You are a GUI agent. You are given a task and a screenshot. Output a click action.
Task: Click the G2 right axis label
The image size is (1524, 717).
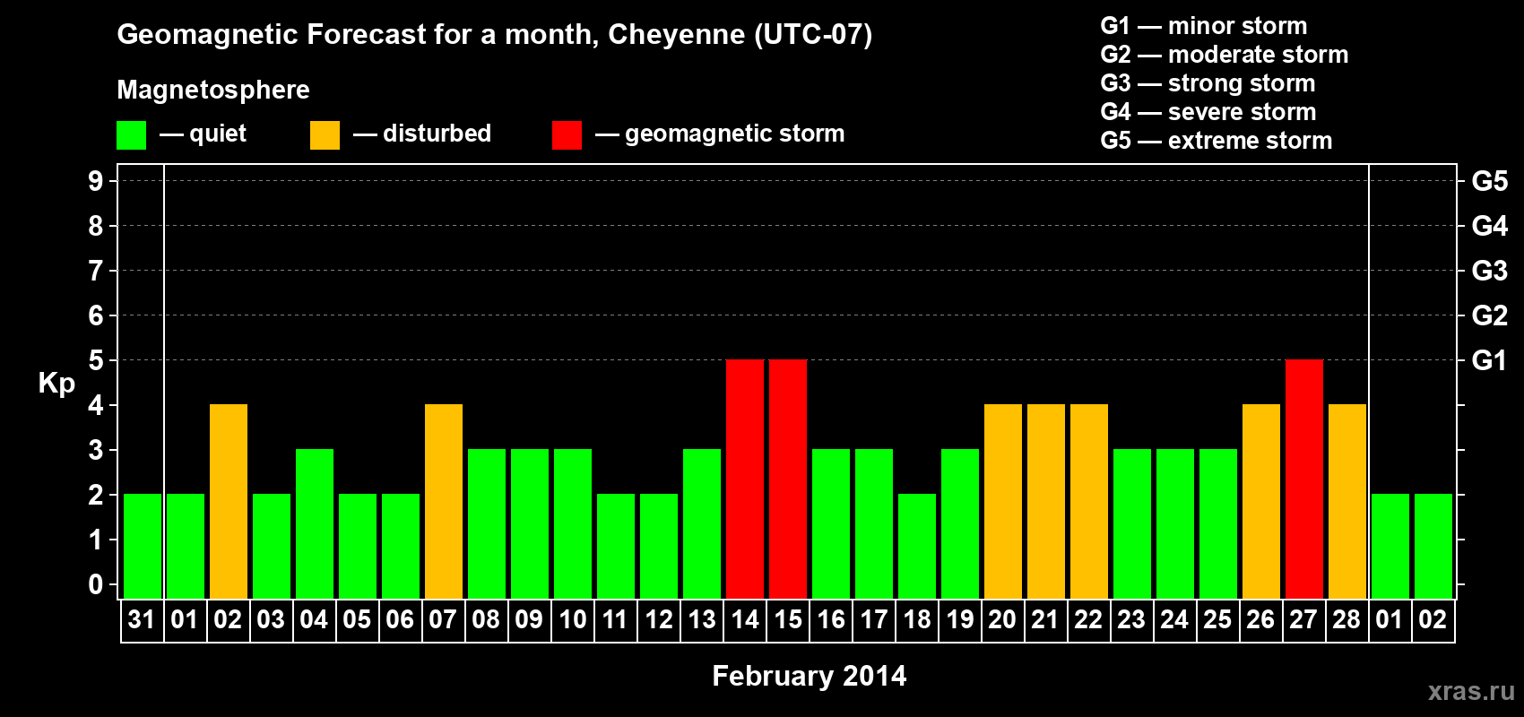coord(1490,315)
